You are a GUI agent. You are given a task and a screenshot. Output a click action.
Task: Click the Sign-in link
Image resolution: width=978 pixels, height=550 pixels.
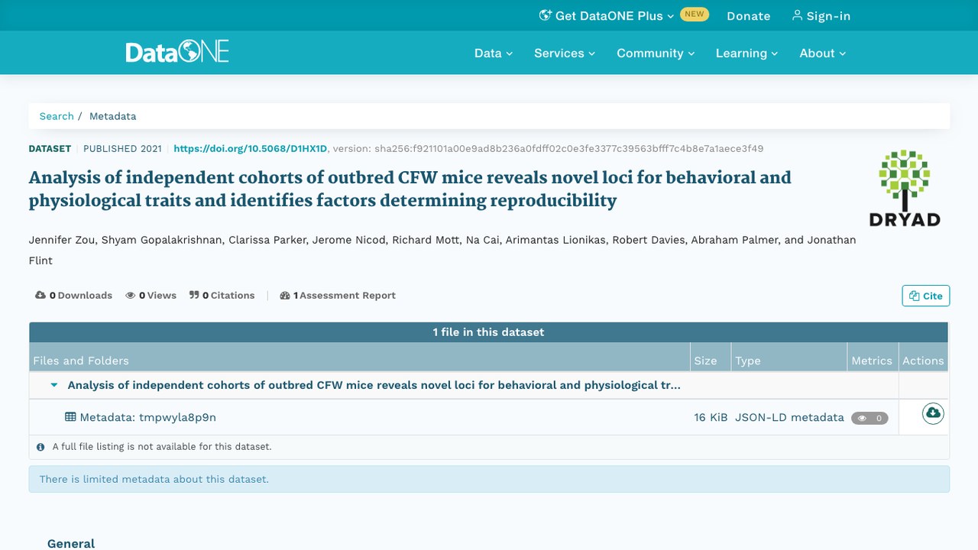point(821,16)
